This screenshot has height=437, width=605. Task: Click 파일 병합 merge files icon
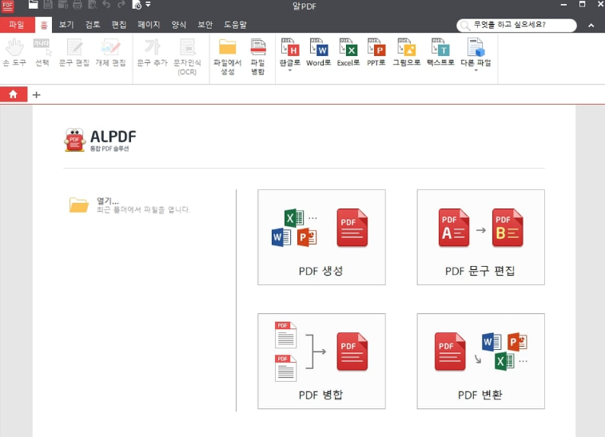point(257,57)
